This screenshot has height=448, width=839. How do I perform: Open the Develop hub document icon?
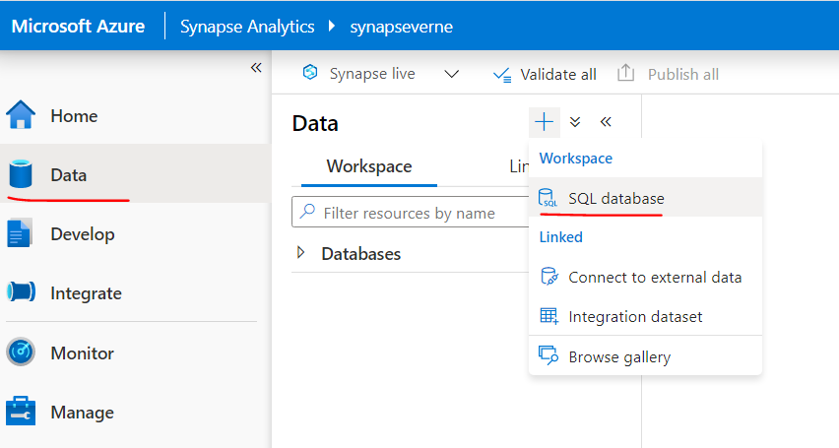20,232
